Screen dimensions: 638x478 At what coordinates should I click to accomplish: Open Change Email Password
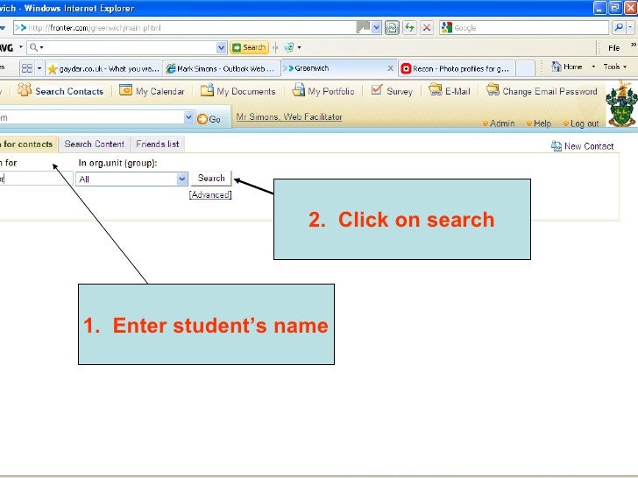(542, 91)
